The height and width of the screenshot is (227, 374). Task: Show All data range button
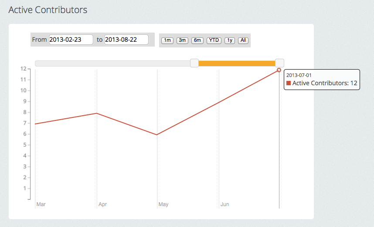pos(243,40)
